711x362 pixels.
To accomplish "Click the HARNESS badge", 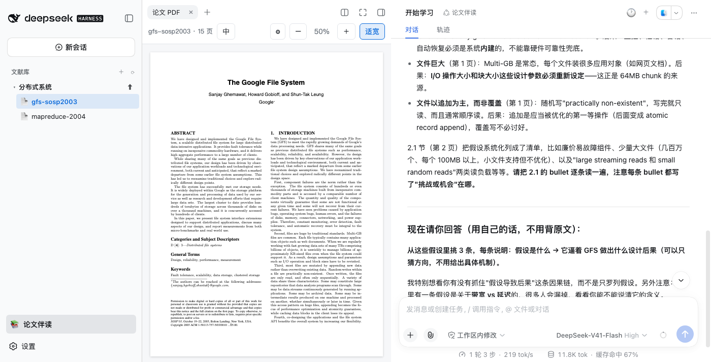I will [90, 19].
